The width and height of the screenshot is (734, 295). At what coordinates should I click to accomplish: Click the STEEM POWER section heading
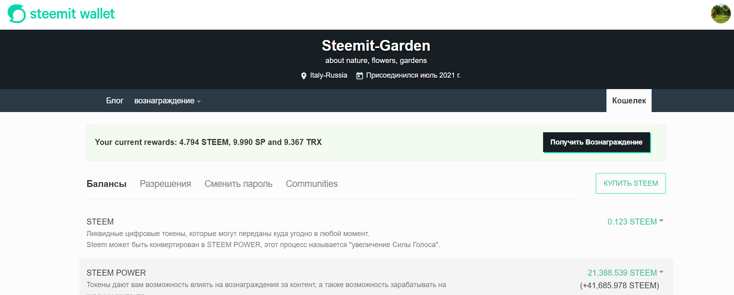[116, 273]
